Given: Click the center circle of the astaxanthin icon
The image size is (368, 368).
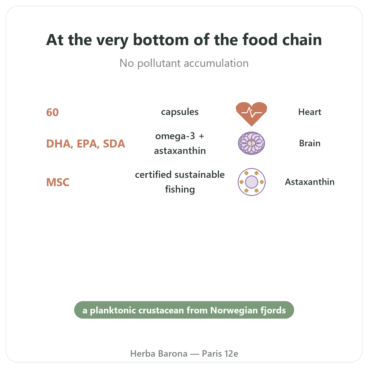Looking at the screenshot, I should coord(251,182).
